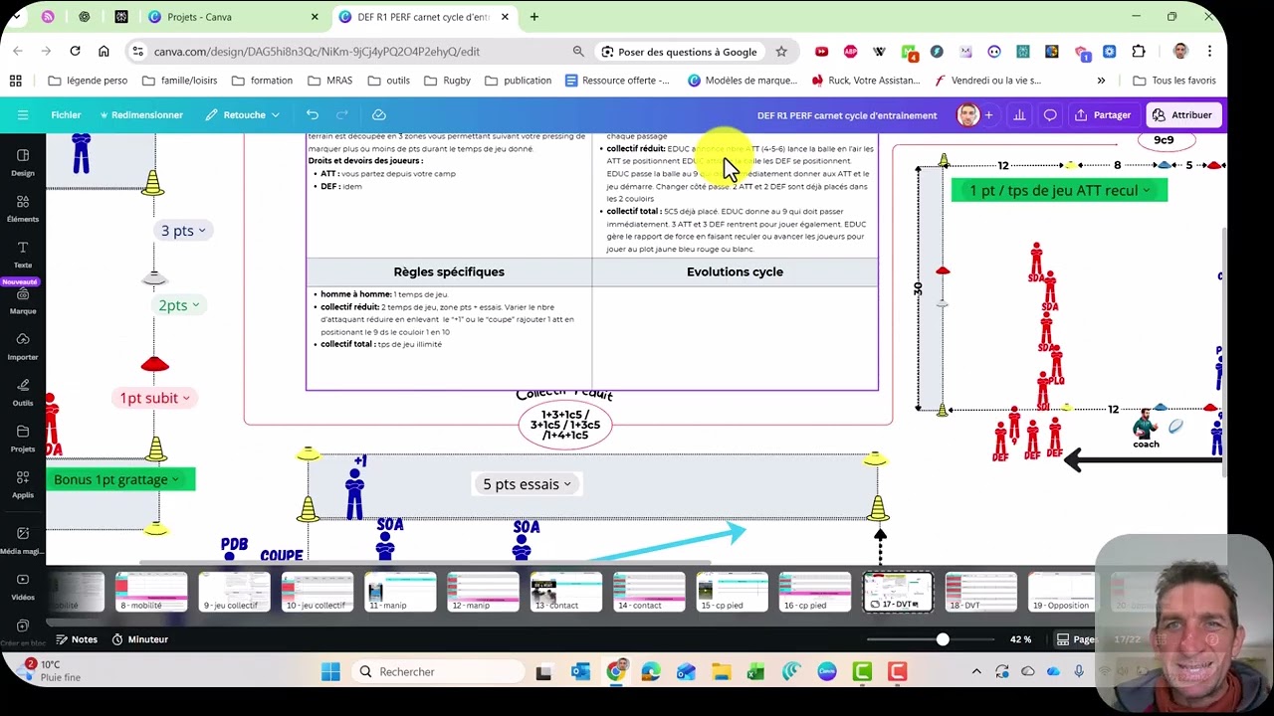The height and width of the screenshot is (716, 1274).
Task: Open a new browser tab
Action: point(534,17)
